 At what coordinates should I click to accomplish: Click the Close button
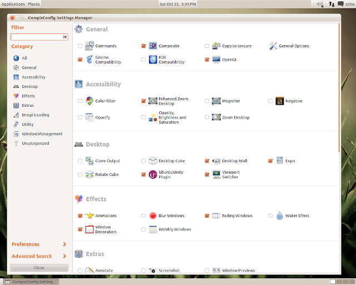(39, 268)
